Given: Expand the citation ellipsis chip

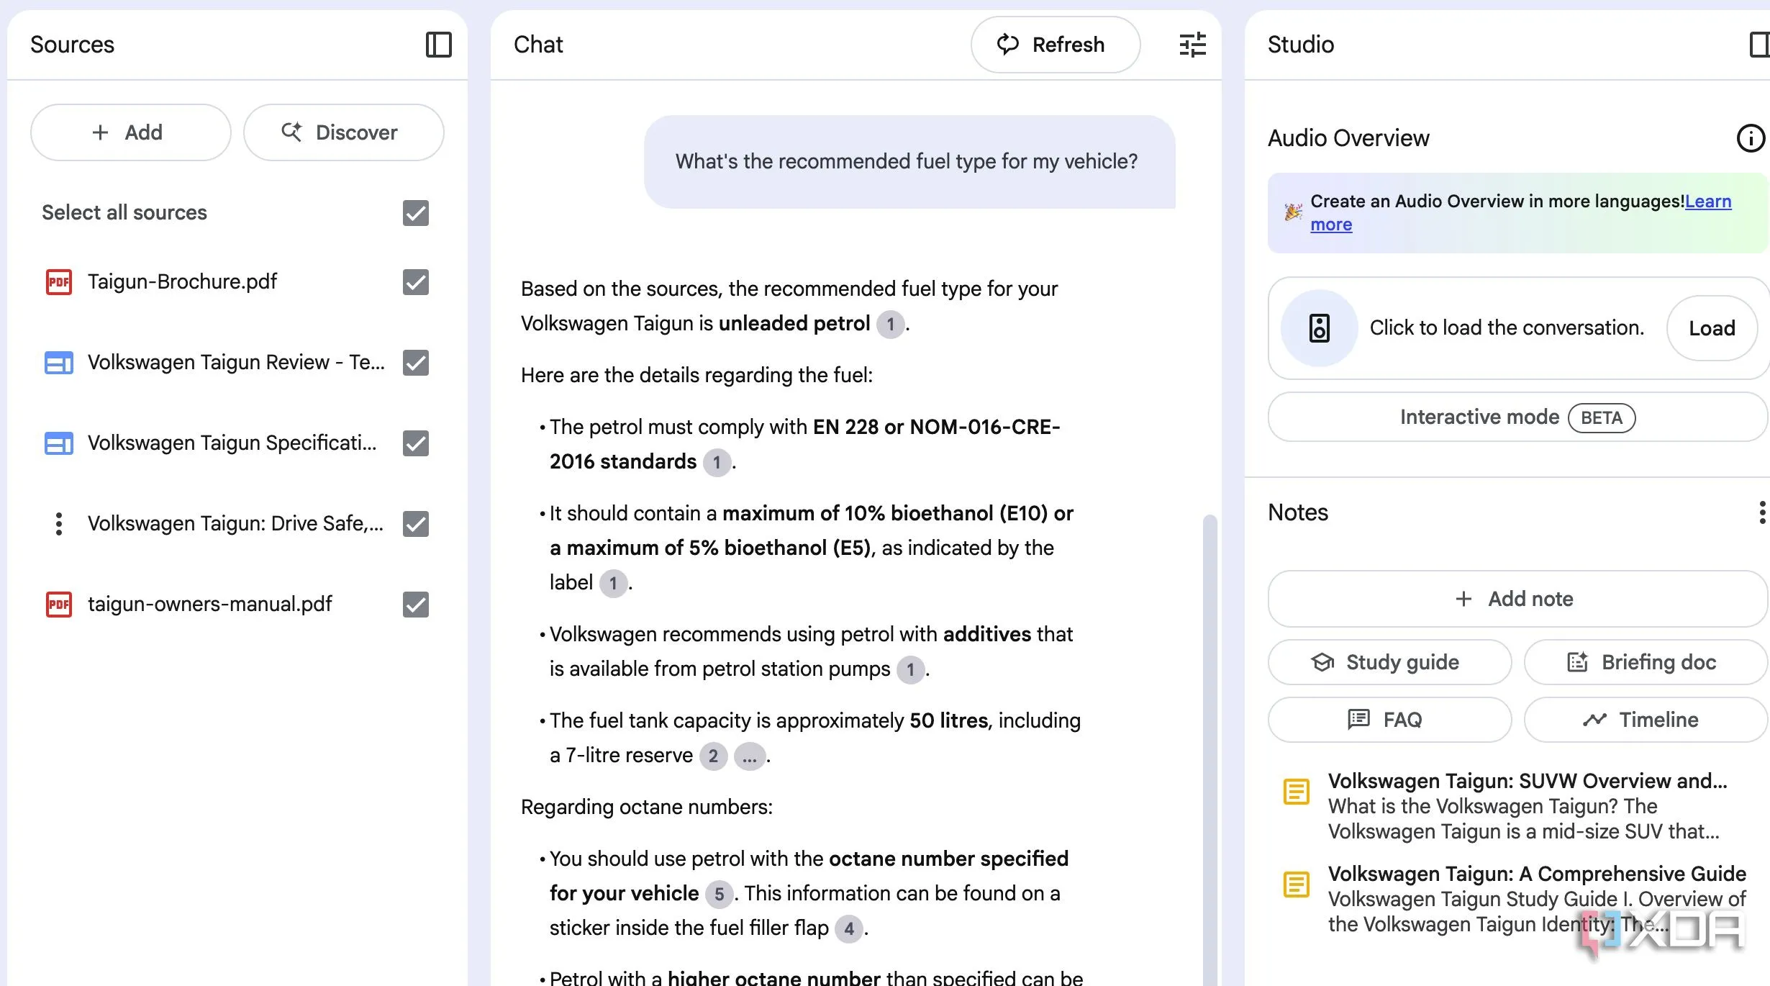Looking at the screenshot, I should point(750,756).
